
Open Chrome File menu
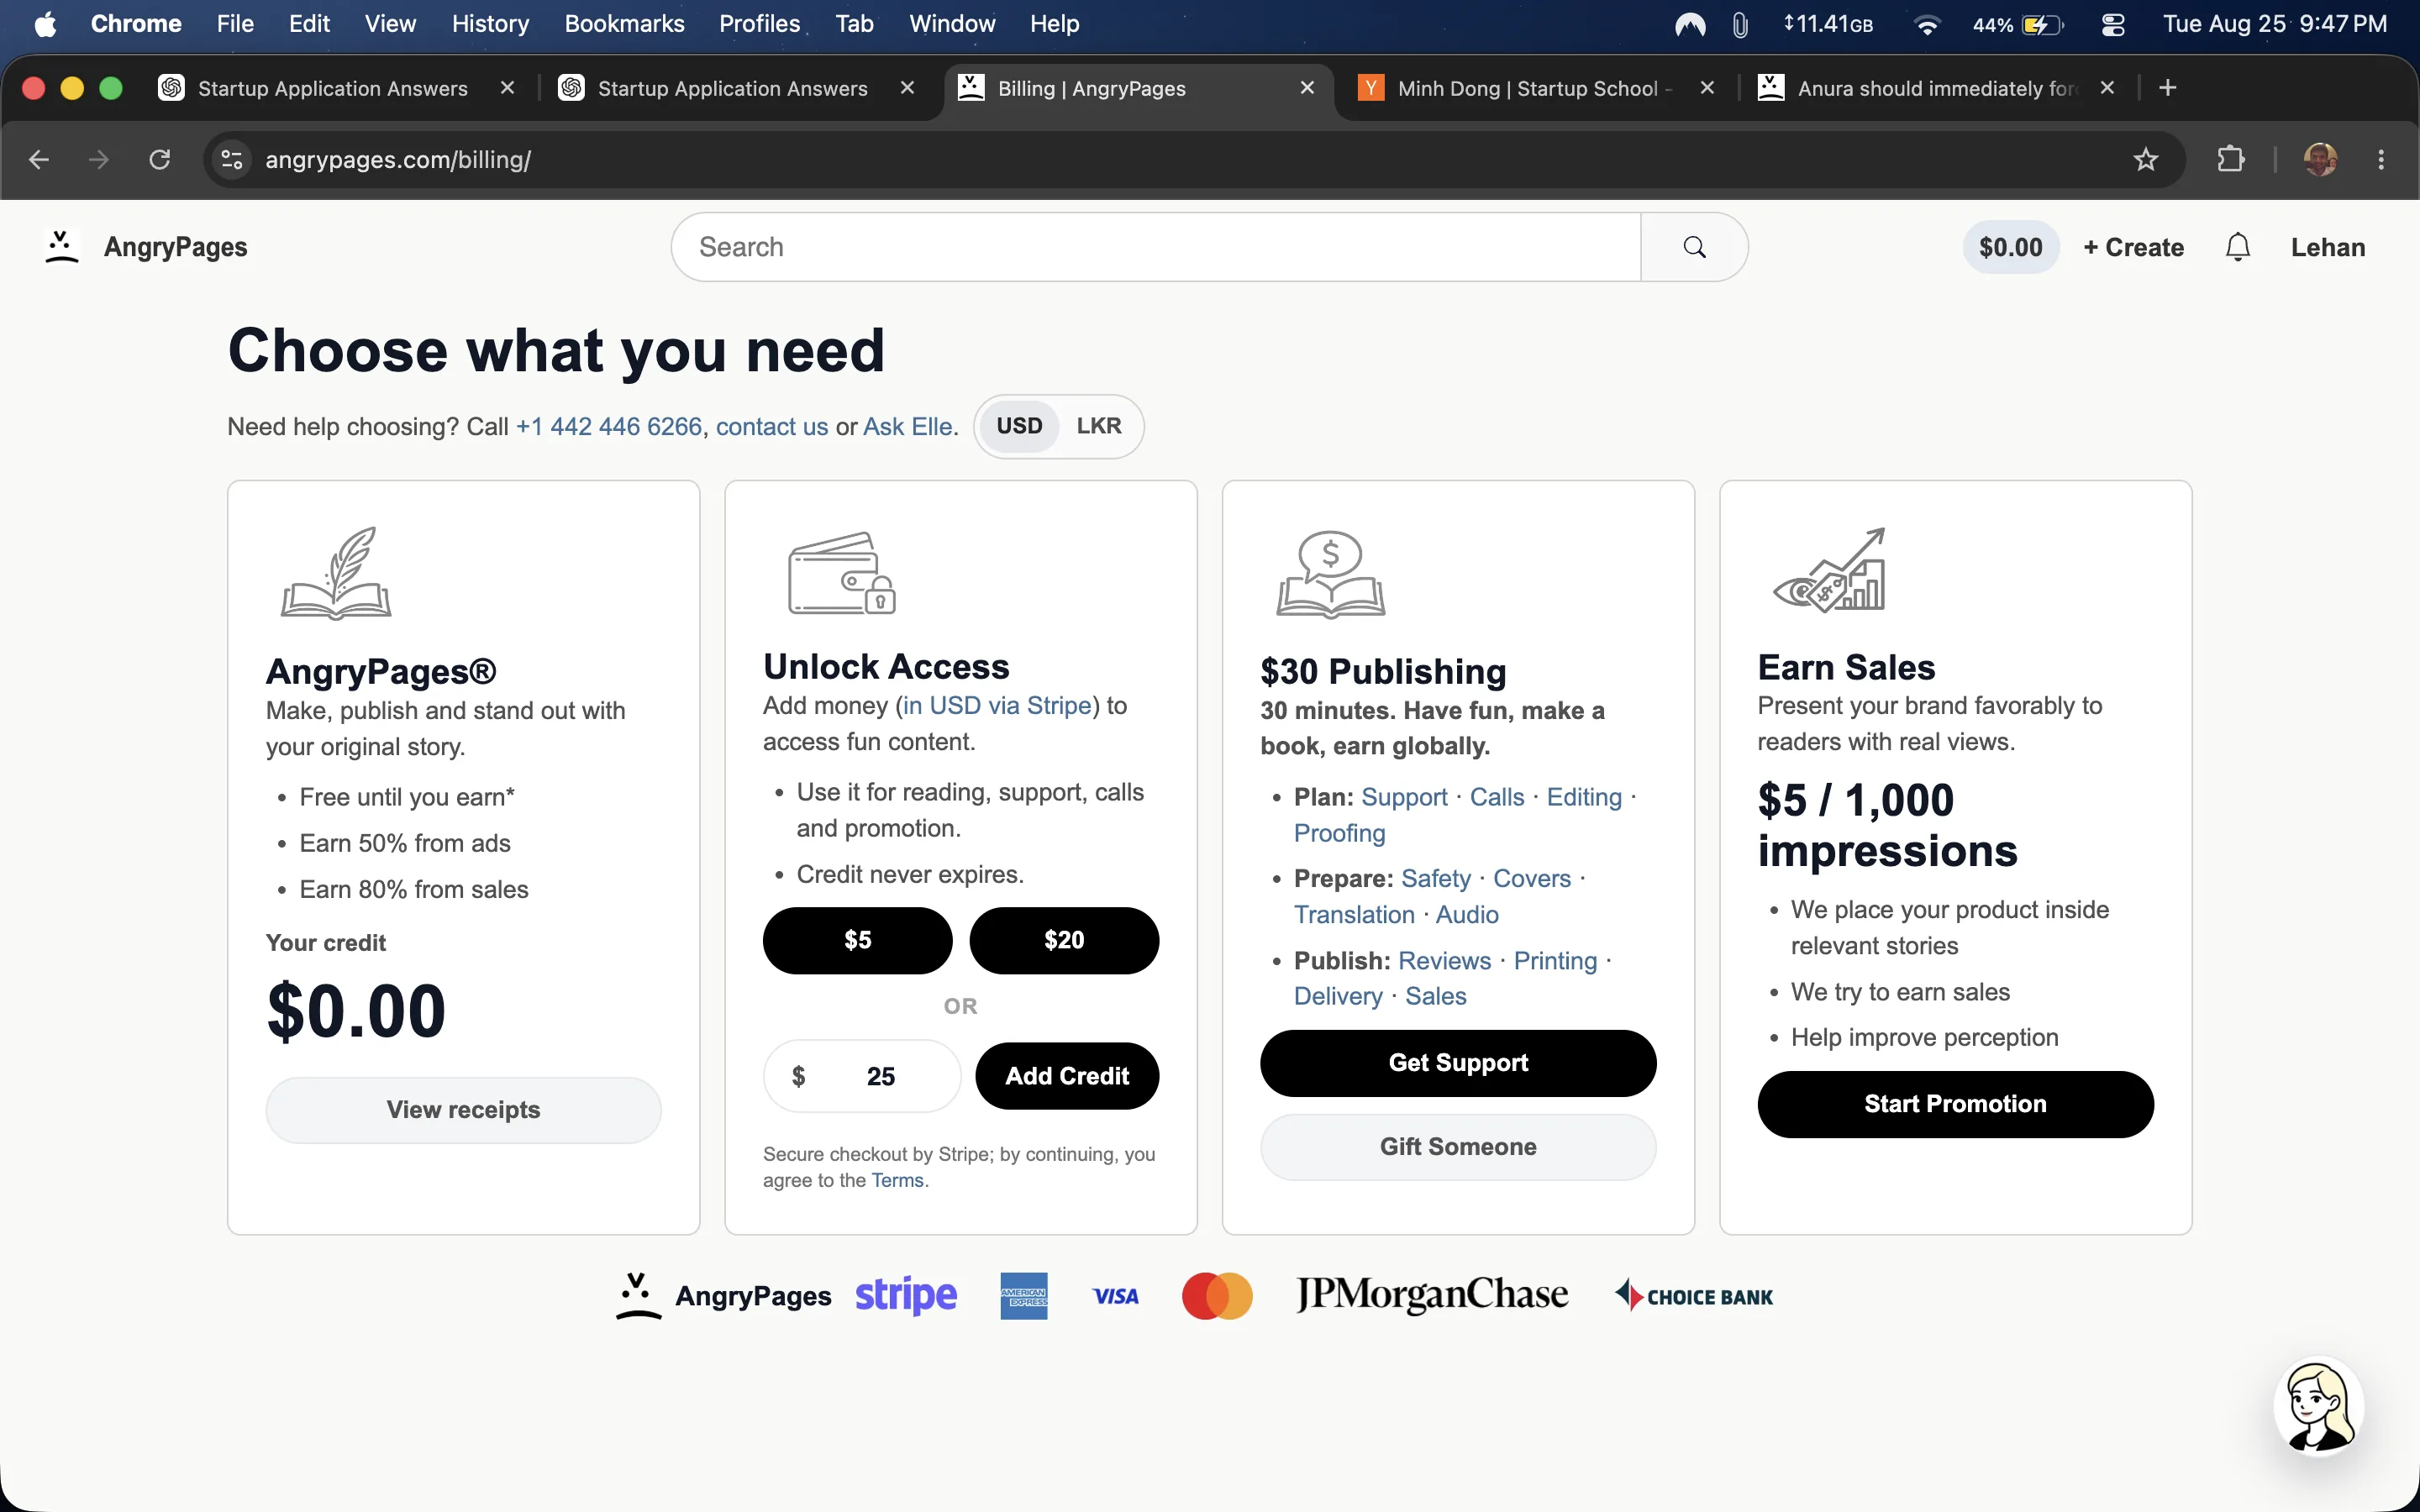pos(235,24)
